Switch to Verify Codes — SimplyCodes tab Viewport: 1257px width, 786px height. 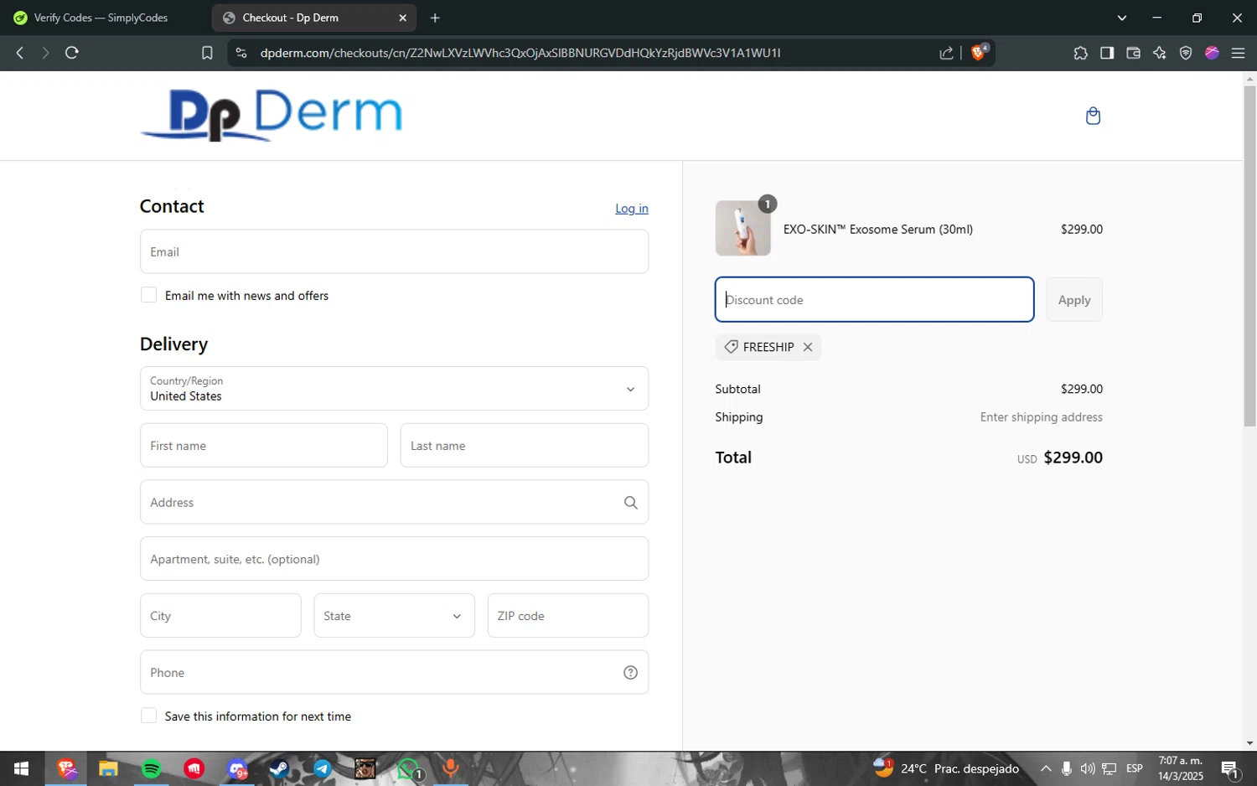[101, 18]
